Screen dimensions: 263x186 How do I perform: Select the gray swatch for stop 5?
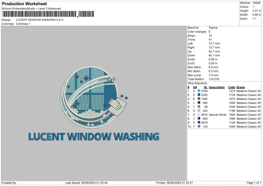[199, 107]
